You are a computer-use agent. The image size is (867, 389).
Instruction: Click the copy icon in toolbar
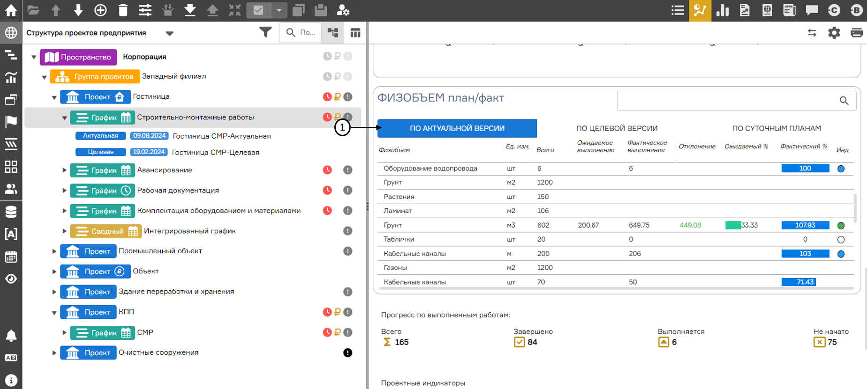(298, 10)
